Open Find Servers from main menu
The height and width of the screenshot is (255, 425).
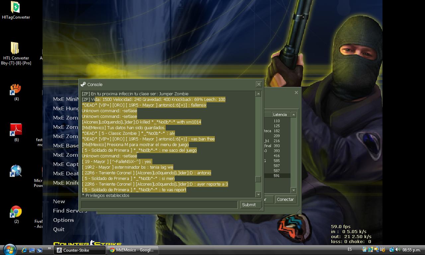70,211
